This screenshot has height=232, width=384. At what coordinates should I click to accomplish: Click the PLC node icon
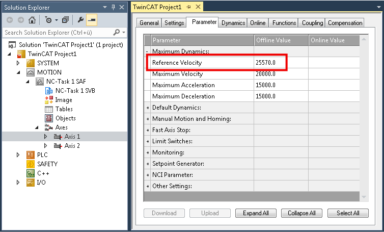(x=31, y=154)
